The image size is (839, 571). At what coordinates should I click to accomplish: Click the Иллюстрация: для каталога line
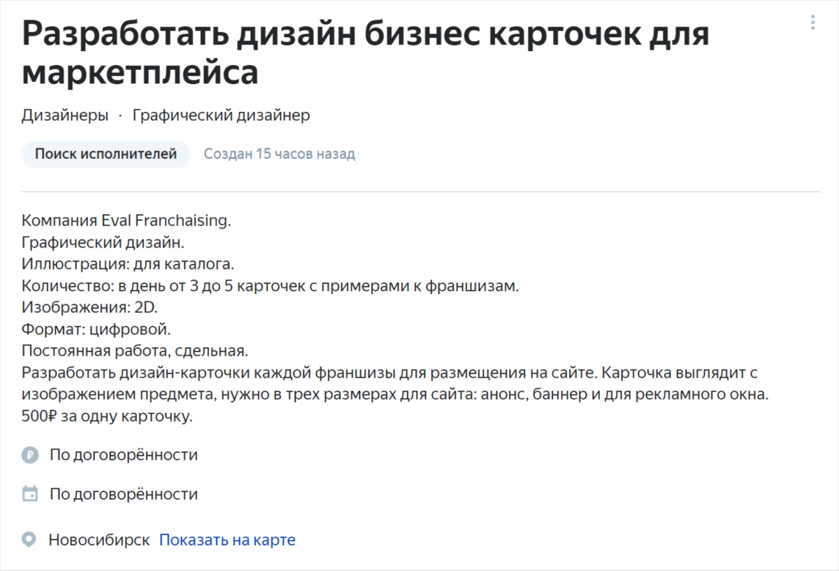pos(128,265)
